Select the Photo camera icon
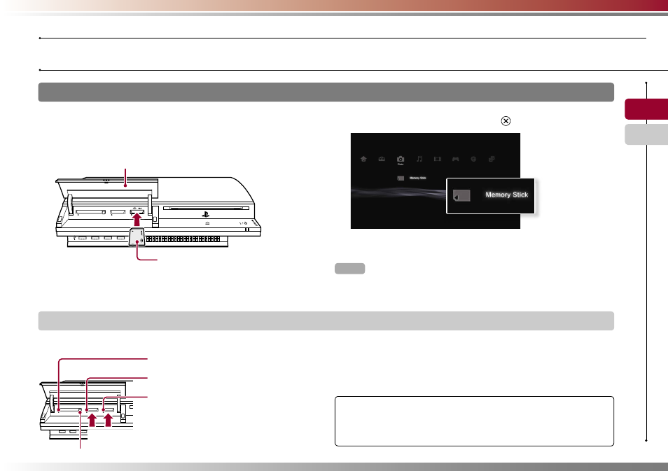Image resolution: width=668 pixels, height=471 pixels. pyautogui.click(x=401, y=159)
